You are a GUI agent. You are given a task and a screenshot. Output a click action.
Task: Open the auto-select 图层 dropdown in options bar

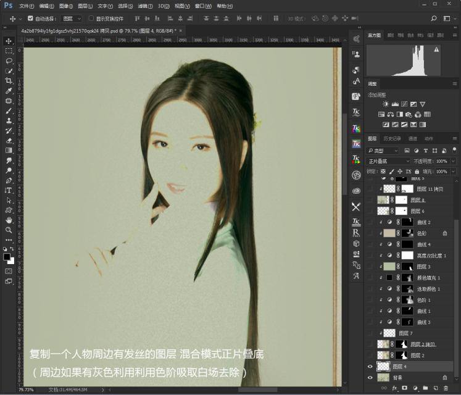(72, 19)
